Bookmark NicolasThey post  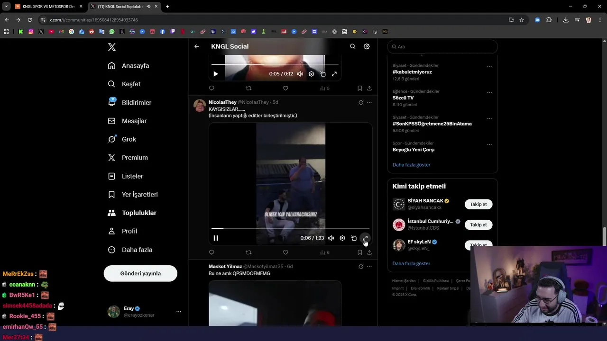[x=360, y=252]
